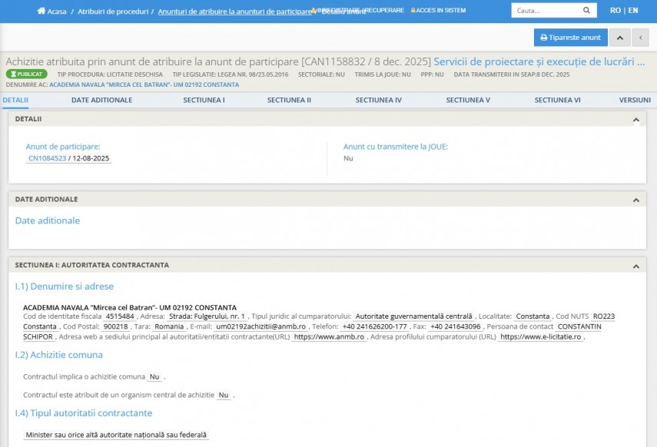Open participation notice CN1084523 link

47,158
